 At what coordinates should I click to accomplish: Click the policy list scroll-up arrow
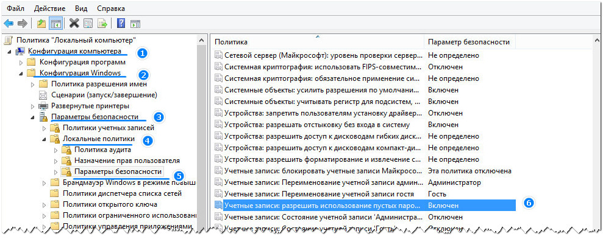tap(598, 40)
